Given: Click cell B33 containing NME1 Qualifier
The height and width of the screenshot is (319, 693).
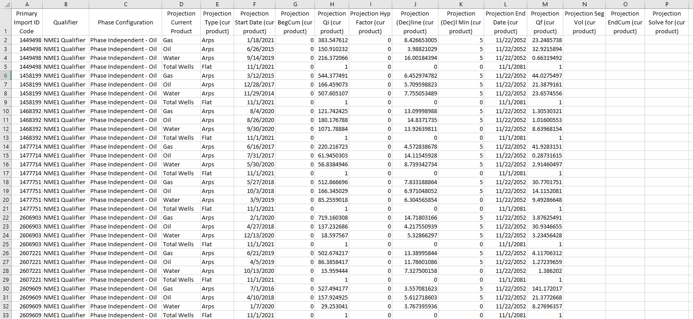Looking at the screenshot, I should tap(65, 315).
